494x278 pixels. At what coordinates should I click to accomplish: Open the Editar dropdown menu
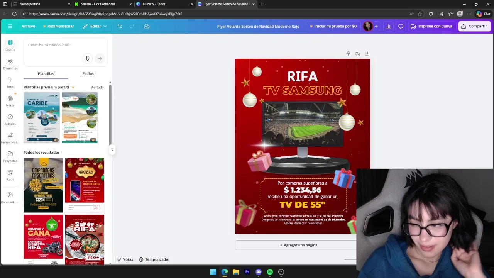pos(95,26)
